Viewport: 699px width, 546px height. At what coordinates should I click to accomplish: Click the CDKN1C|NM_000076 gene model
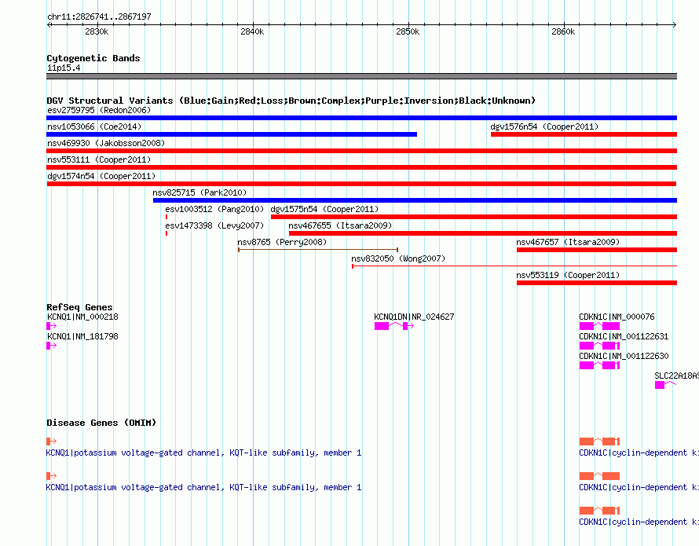coord(599,326)
